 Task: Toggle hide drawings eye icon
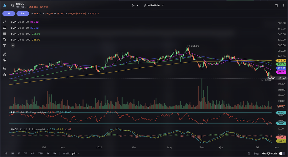tap(4, 69)
